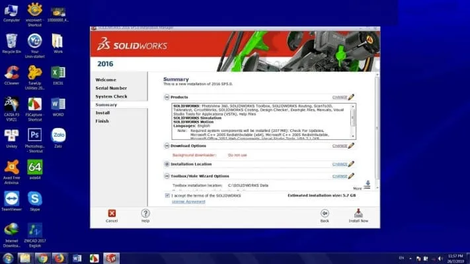Screen dimensions: 470x264
Task: Open Windows Start menu
Action: click(8, 258)
